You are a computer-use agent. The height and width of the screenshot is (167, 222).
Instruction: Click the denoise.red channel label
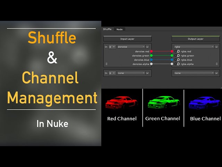point(142,51)
